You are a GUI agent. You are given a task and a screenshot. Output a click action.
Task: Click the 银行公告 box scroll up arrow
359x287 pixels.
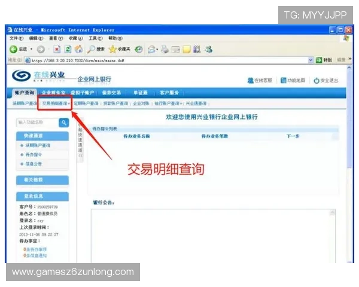[333, 213]
